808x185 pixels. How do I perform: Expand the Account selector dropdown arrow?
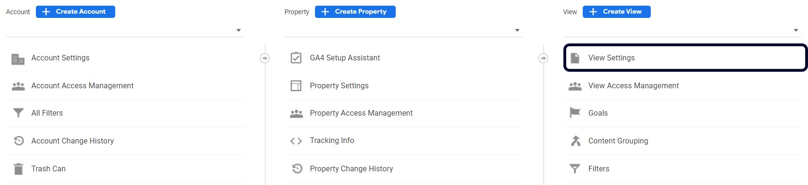(x=238, y=30)
